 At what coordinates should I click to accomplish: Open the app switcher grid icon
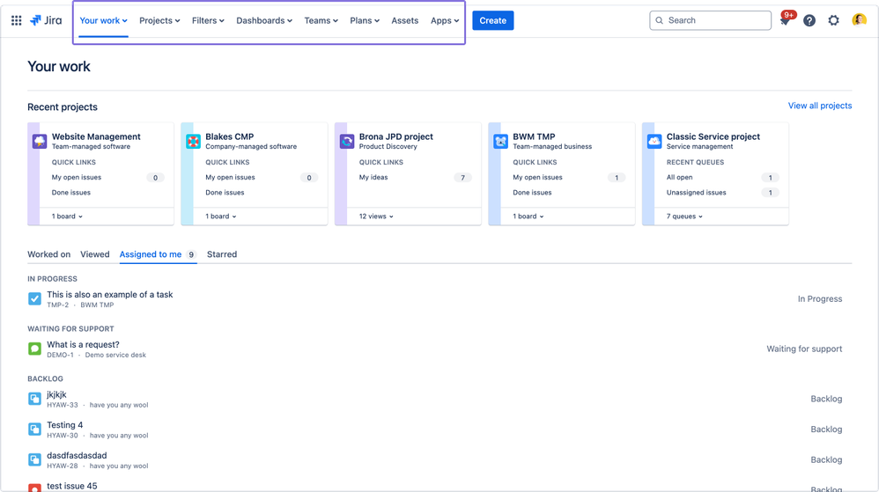[x=16, y=20]
